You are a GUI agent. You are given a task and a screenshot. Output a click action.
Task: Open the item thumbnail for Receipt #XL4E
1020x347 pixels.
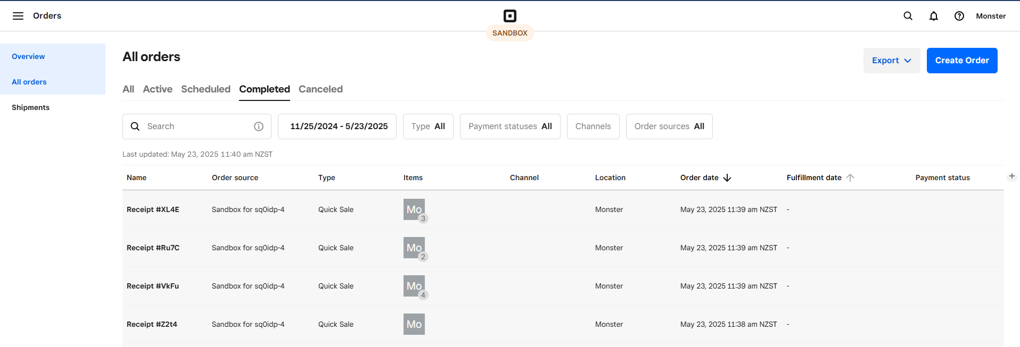click(414, 209)
